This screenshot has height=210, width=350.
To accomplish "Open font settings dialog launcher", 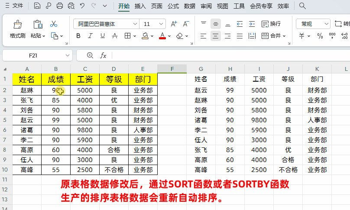I will (191, 43).
